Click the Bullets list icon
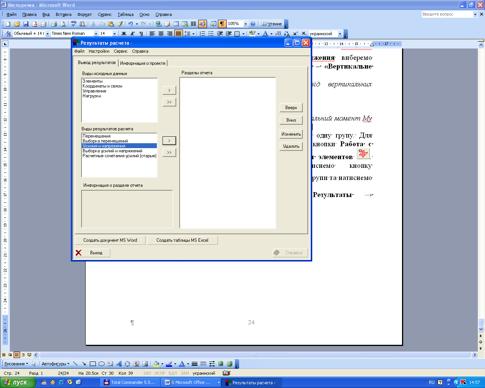The height and width of the screenshot is (388, 485). [211, 34]
